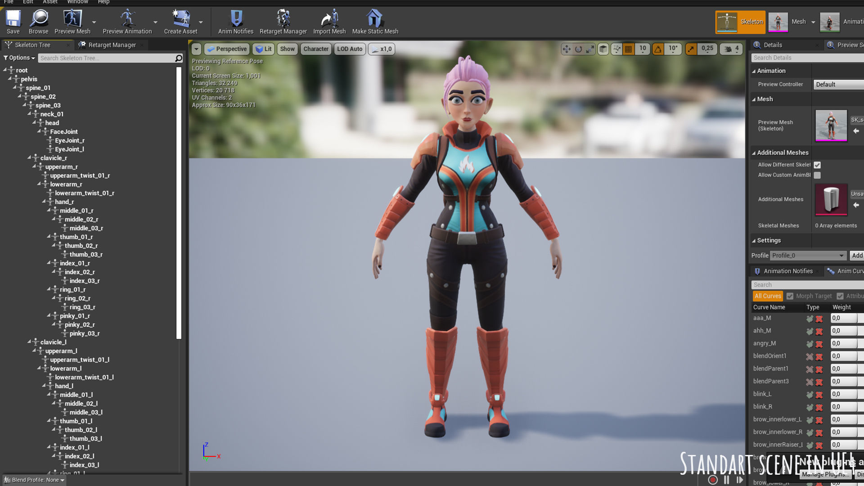This screenshot has height=486, width=864.
Task: Open Retarget Manager from toolbar
Action: point(283,22)
